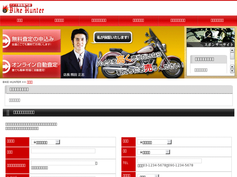The image size is (237, 177).
Task: Open the dropdown below the TEL row
Action: (x=148, y=176)
